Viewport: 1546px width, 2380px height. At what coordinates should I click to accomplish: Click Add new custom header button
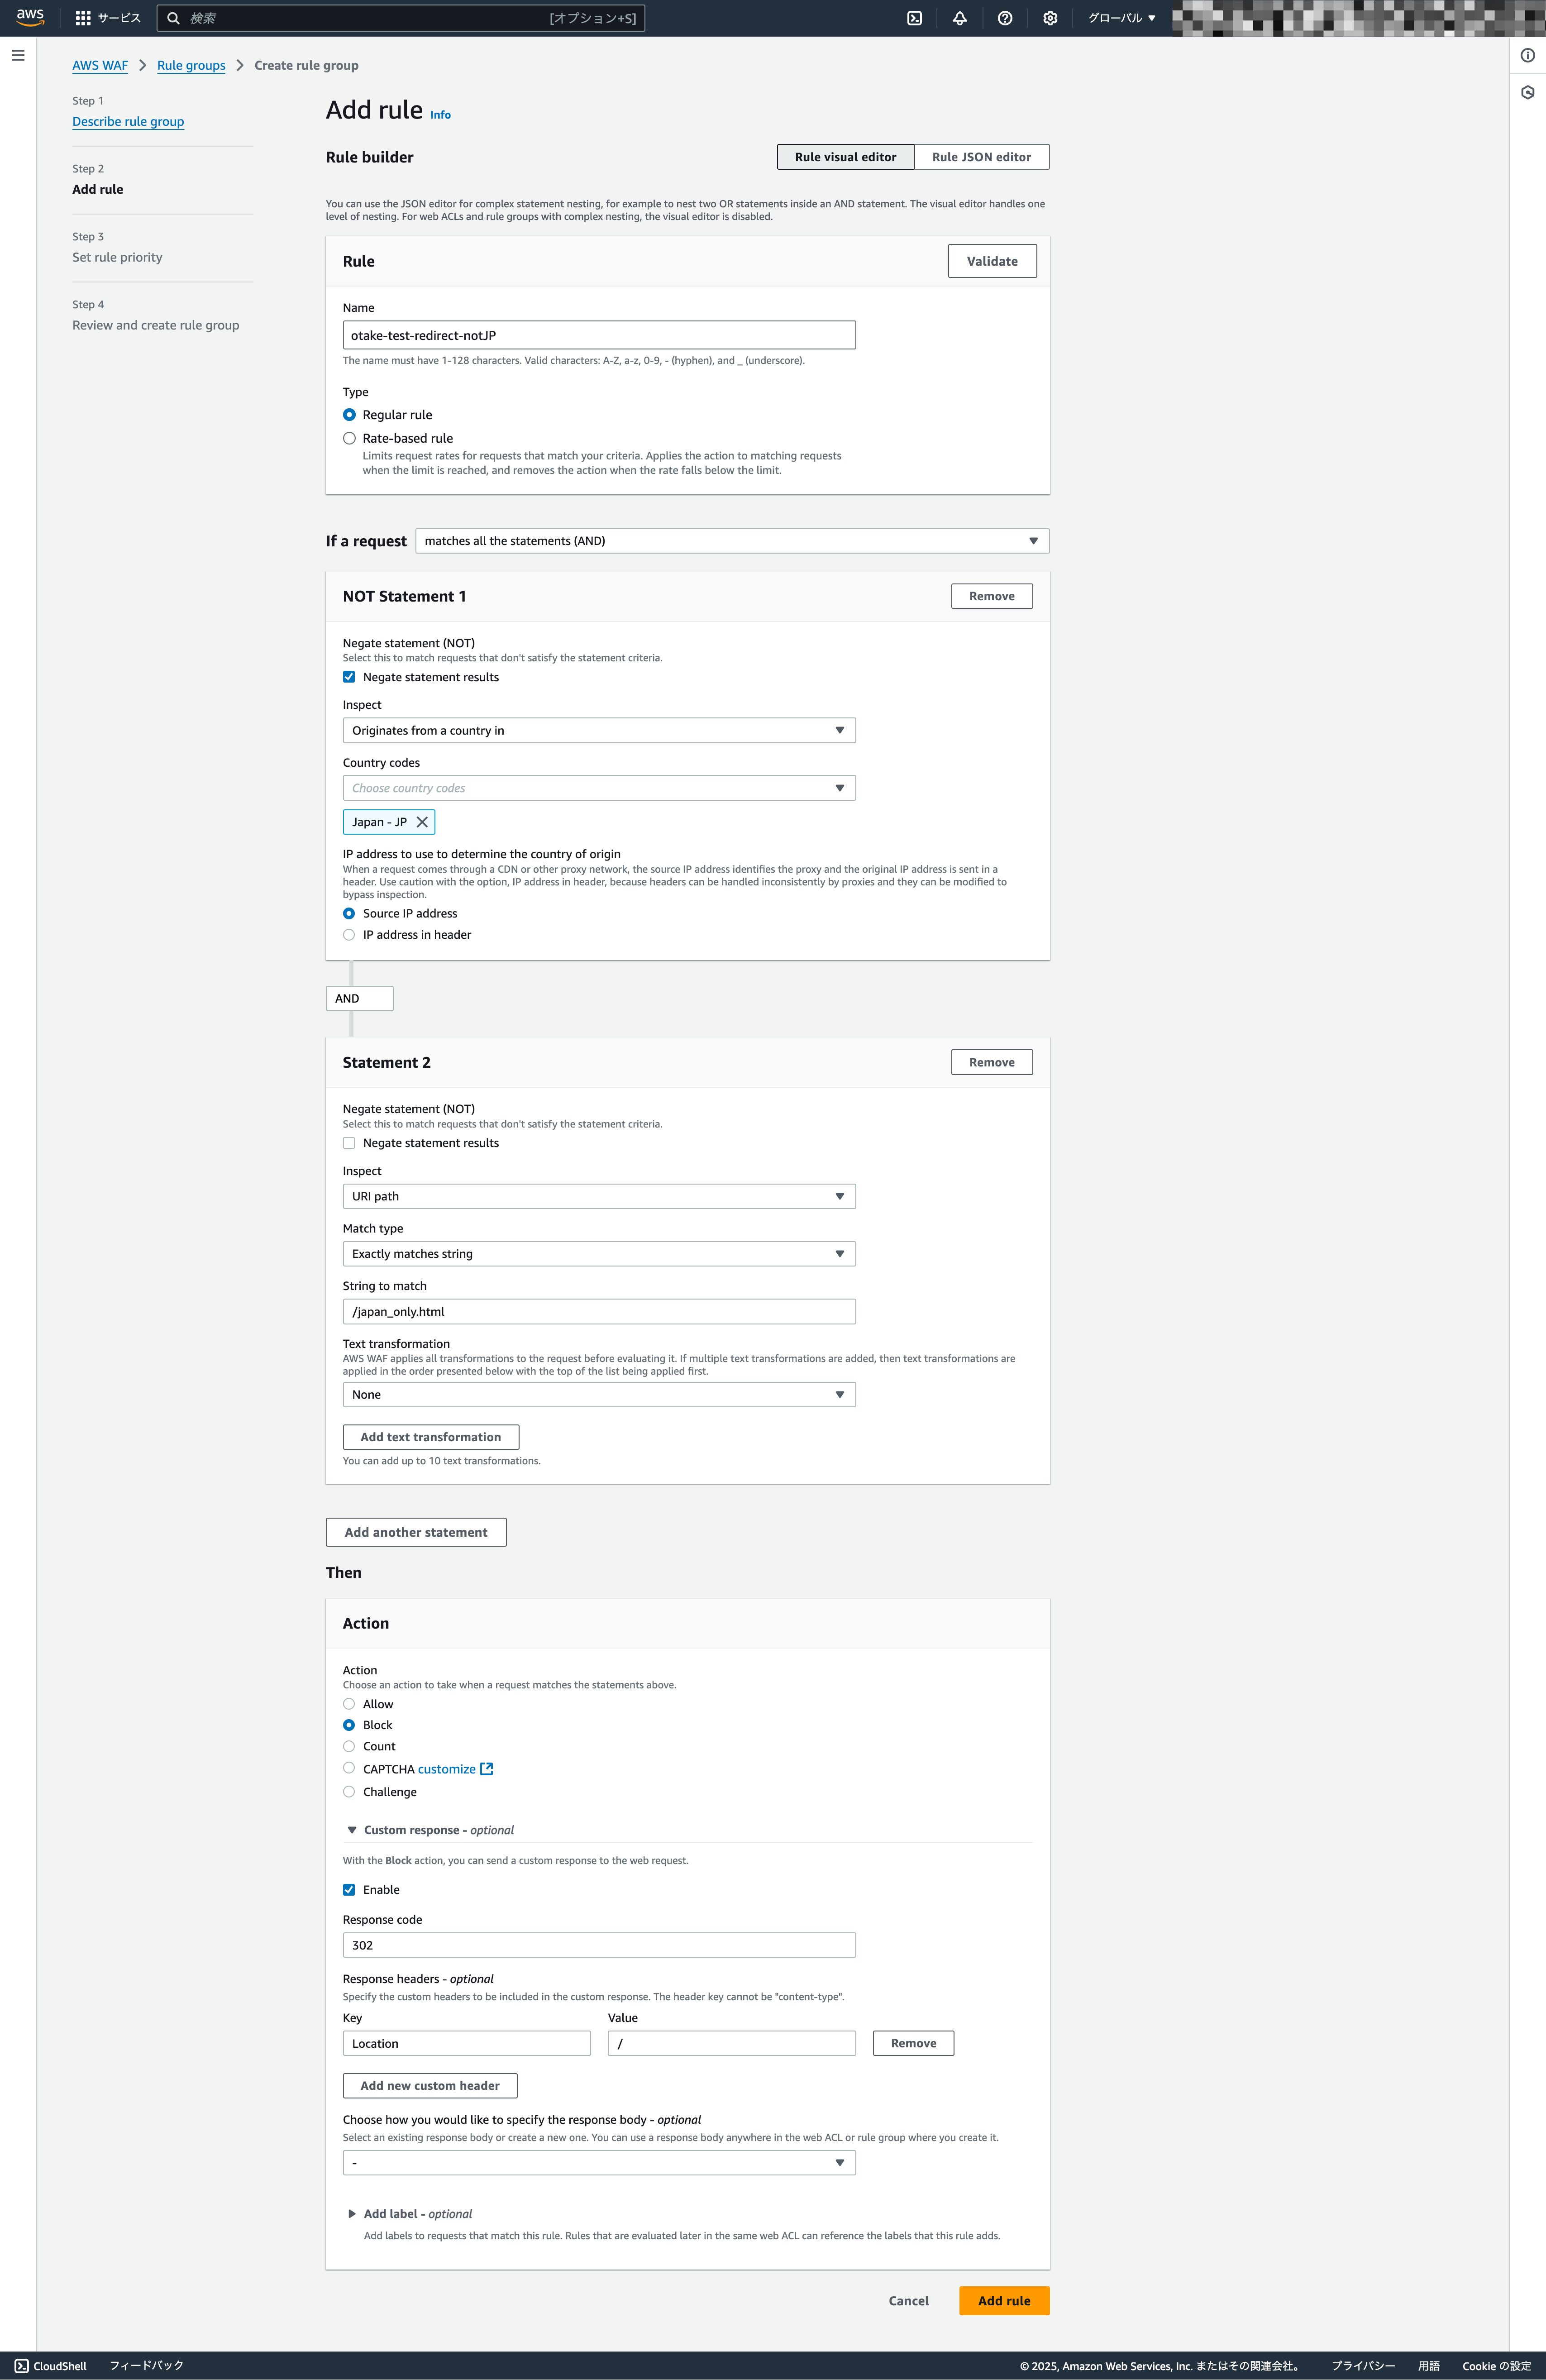pyautogui.click(x=430, y=2086)
